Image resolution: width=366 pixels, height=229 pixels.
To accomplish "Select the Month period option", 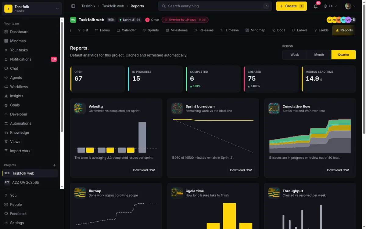I will [319, 55].
